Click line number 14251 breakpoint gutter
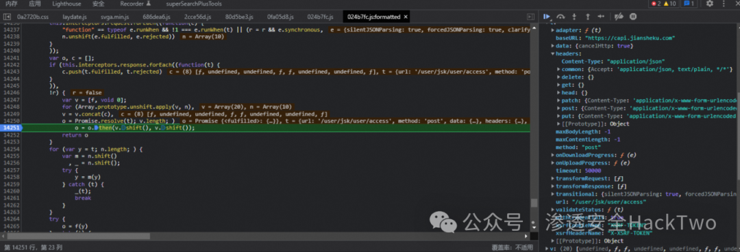The width and height of the screenshot is (740, 252). pos(12,128)
